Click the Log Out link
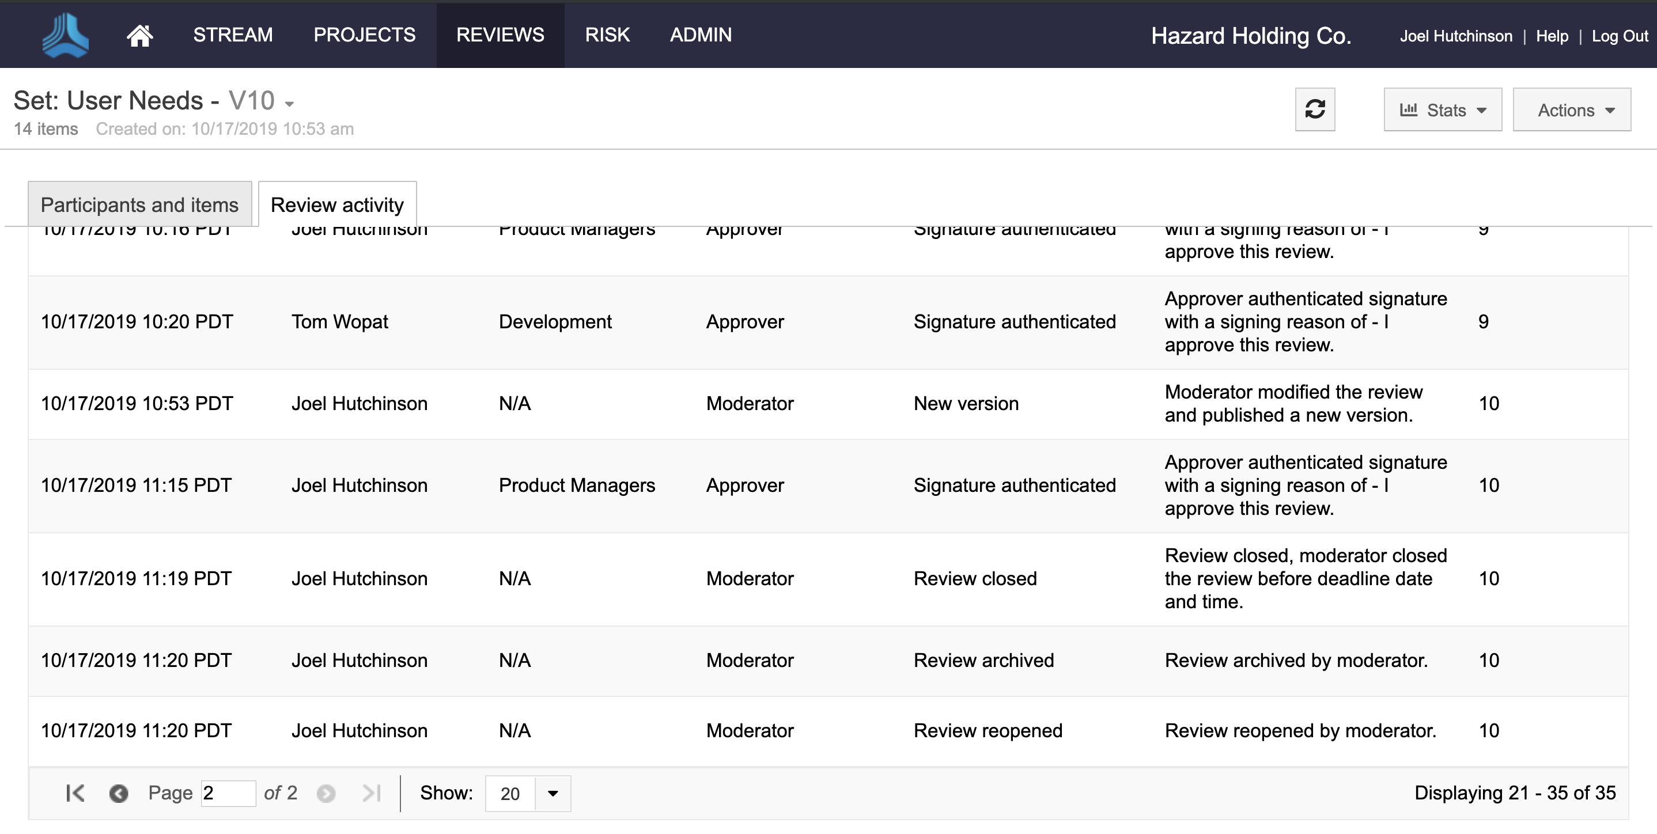 (1619, 36)
